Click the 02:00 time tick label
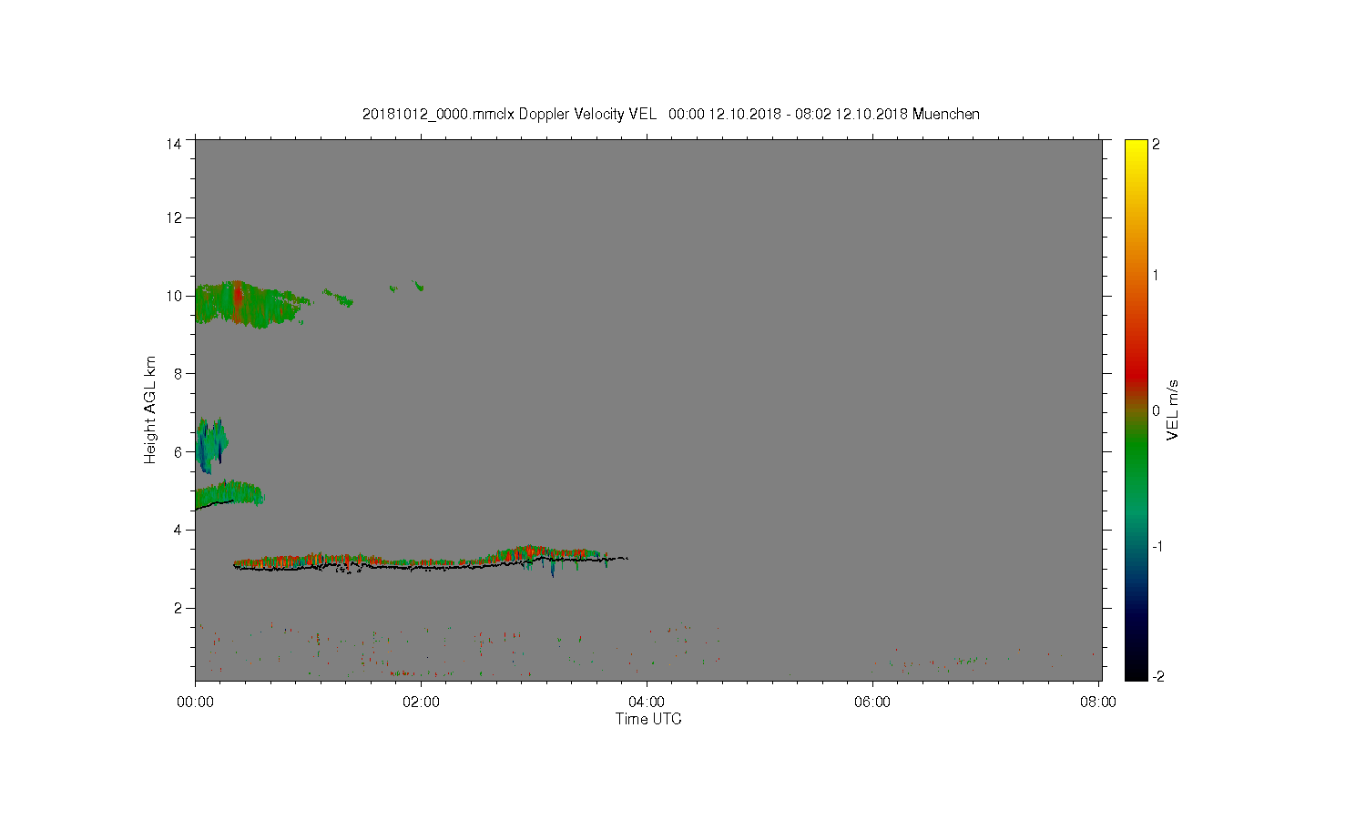 pos(421,702)
